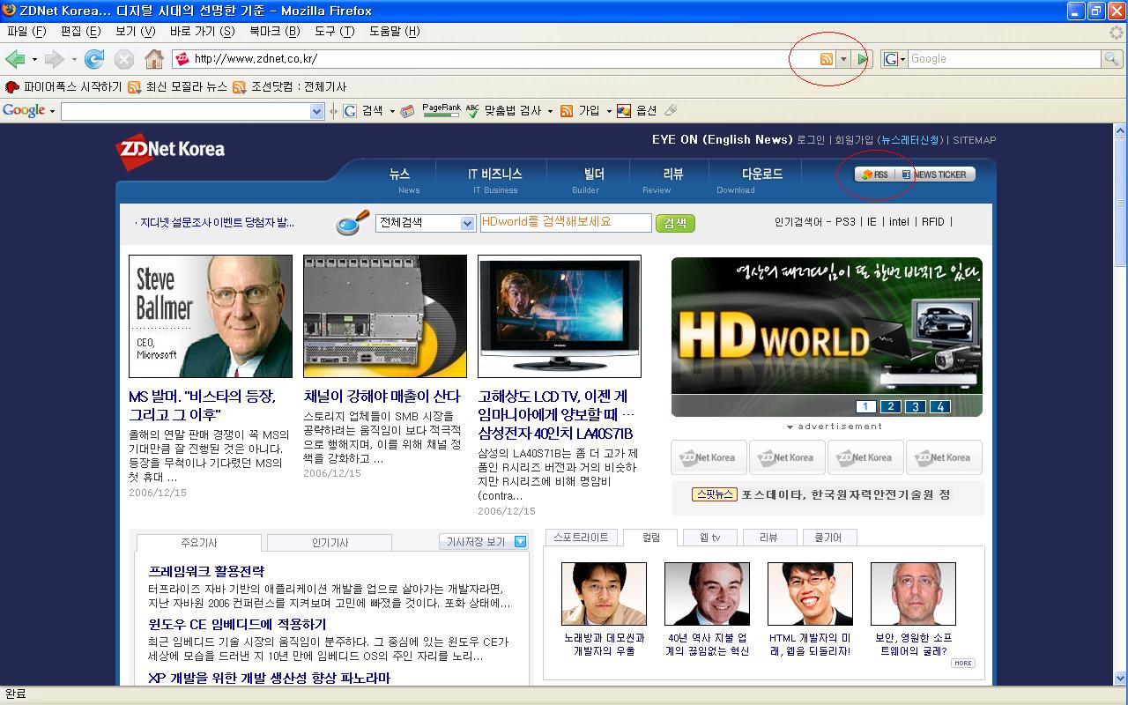Click the Stop loading icon
The width and height of the screenshot is (1128, 705).
click(124, 59)
